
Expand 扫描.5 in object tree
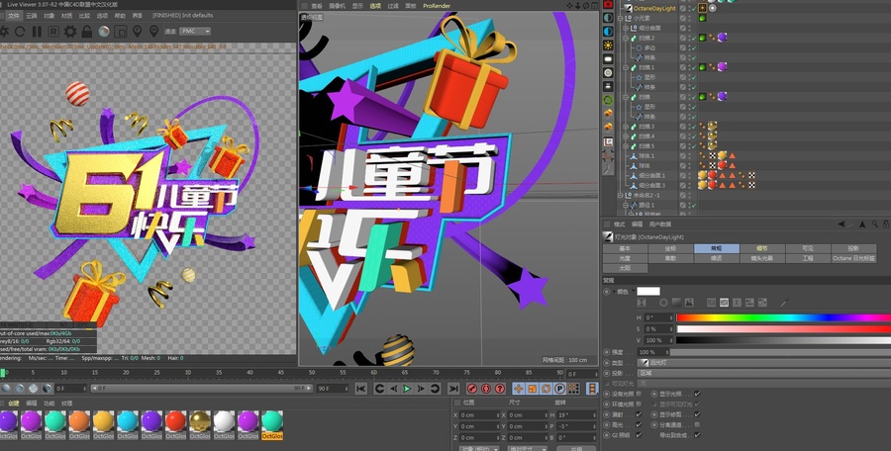tap(626, 146)
